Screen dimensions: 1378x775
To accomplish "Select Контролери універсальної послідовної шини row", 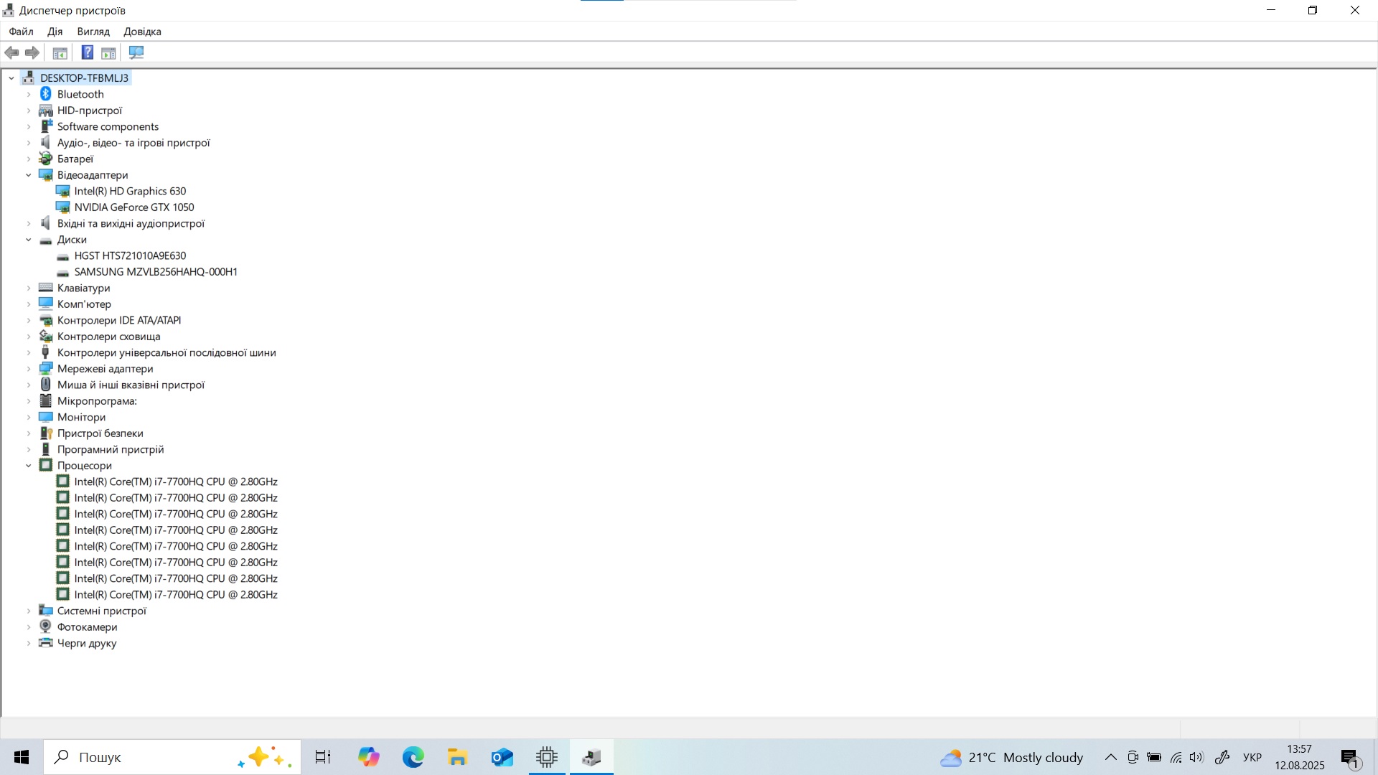I will (x=167, y=352).
